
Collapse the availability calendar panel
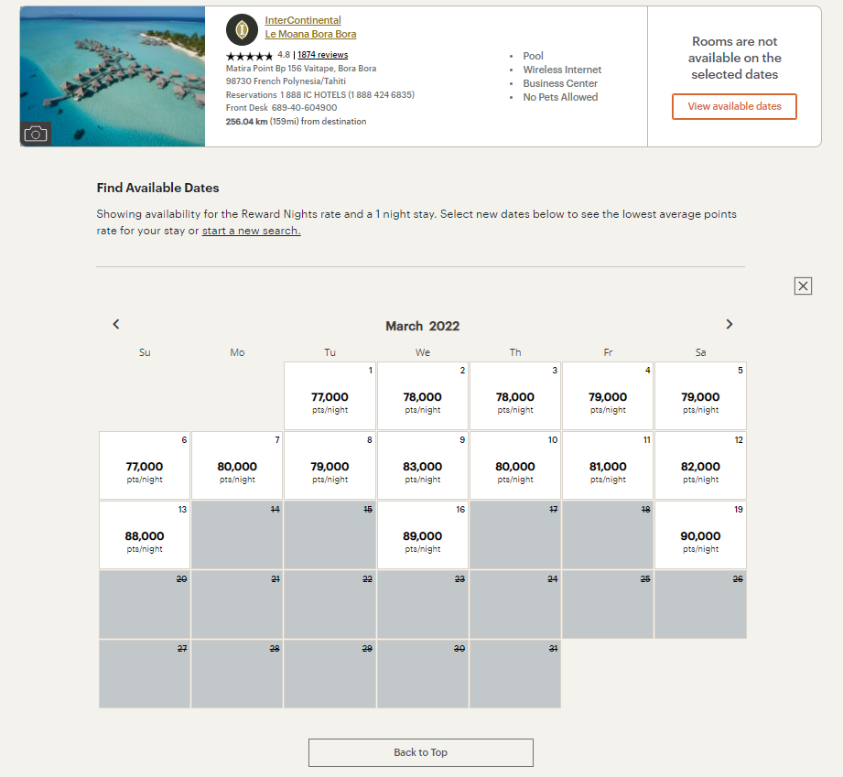point(803,286)
